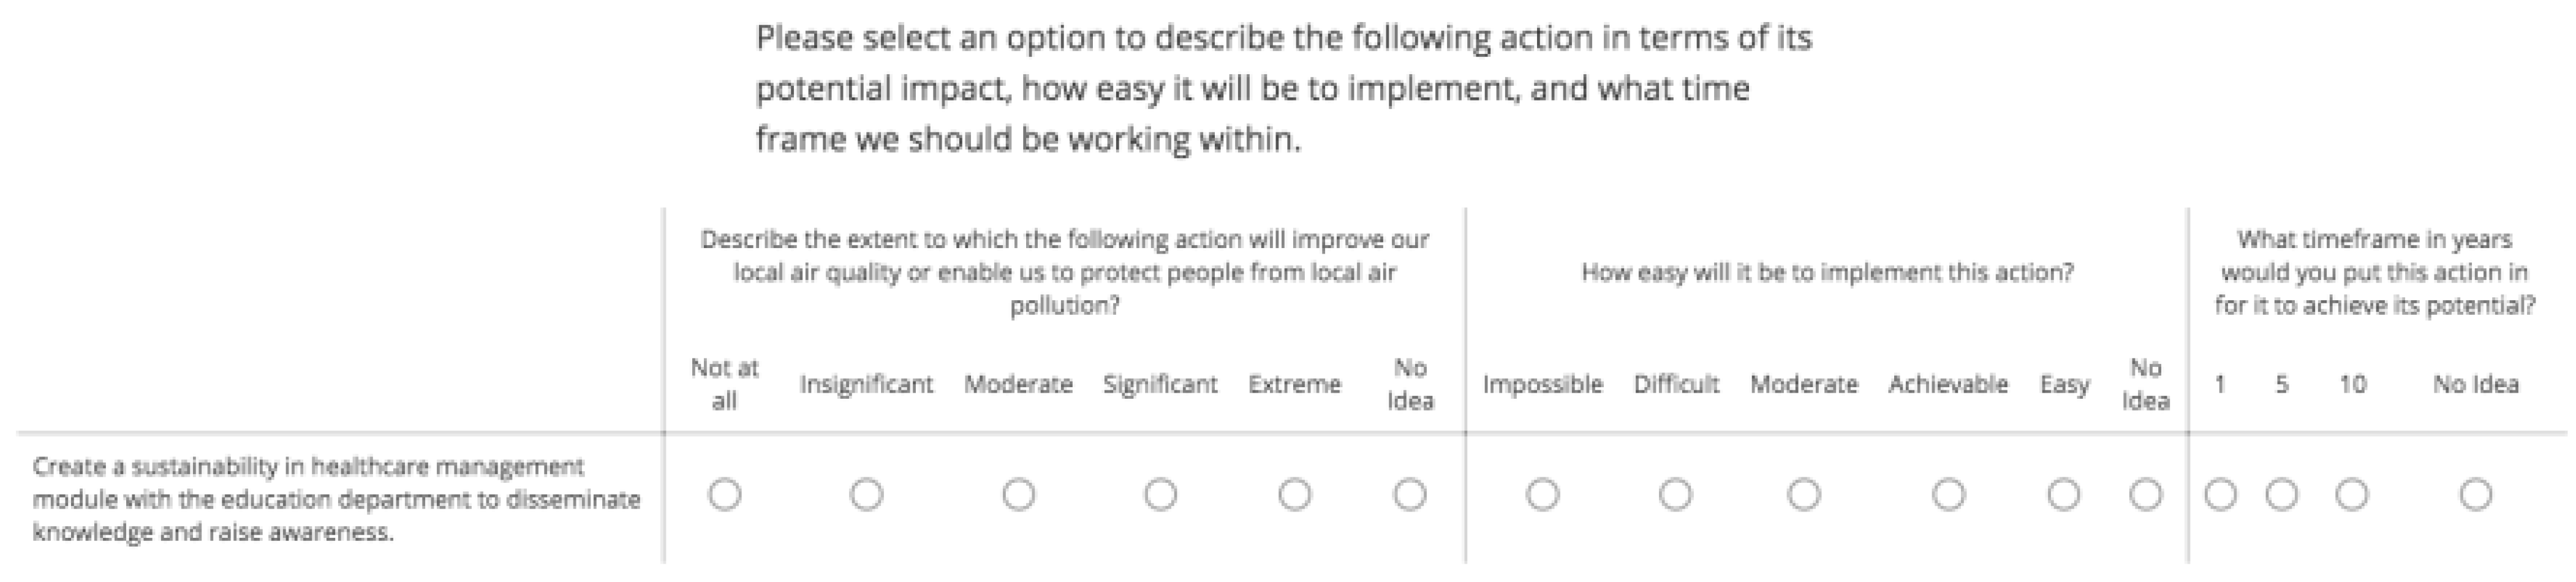Click the 'Achievable' column header label
Image resolution: width=2576 pixels, height=582 pixels.
(x=1948, y=384)
